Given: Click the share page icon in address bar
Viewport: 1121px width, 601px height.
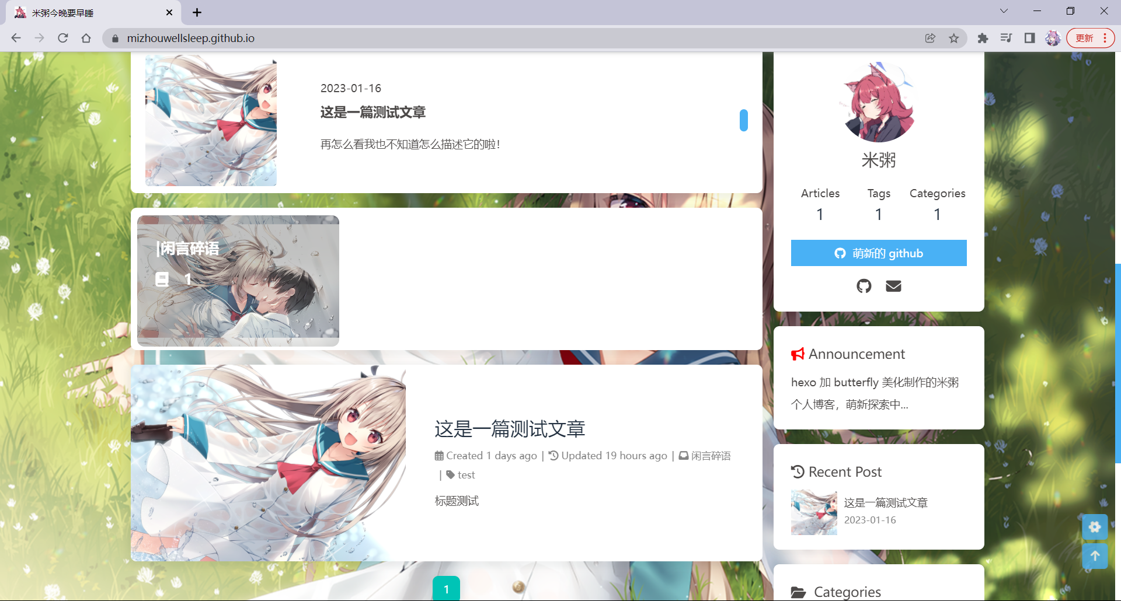Looking at the screenshot, I should pos(930,39).
